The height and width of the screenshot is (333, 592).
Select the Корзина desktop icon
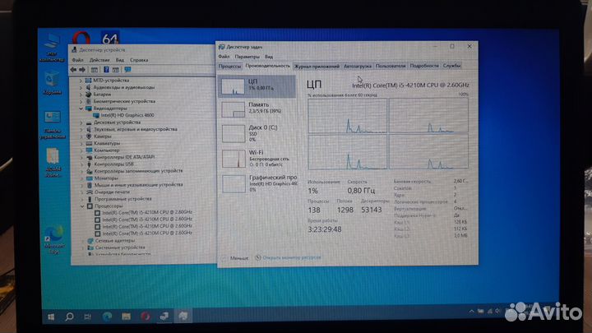click(x=52, y=84)
